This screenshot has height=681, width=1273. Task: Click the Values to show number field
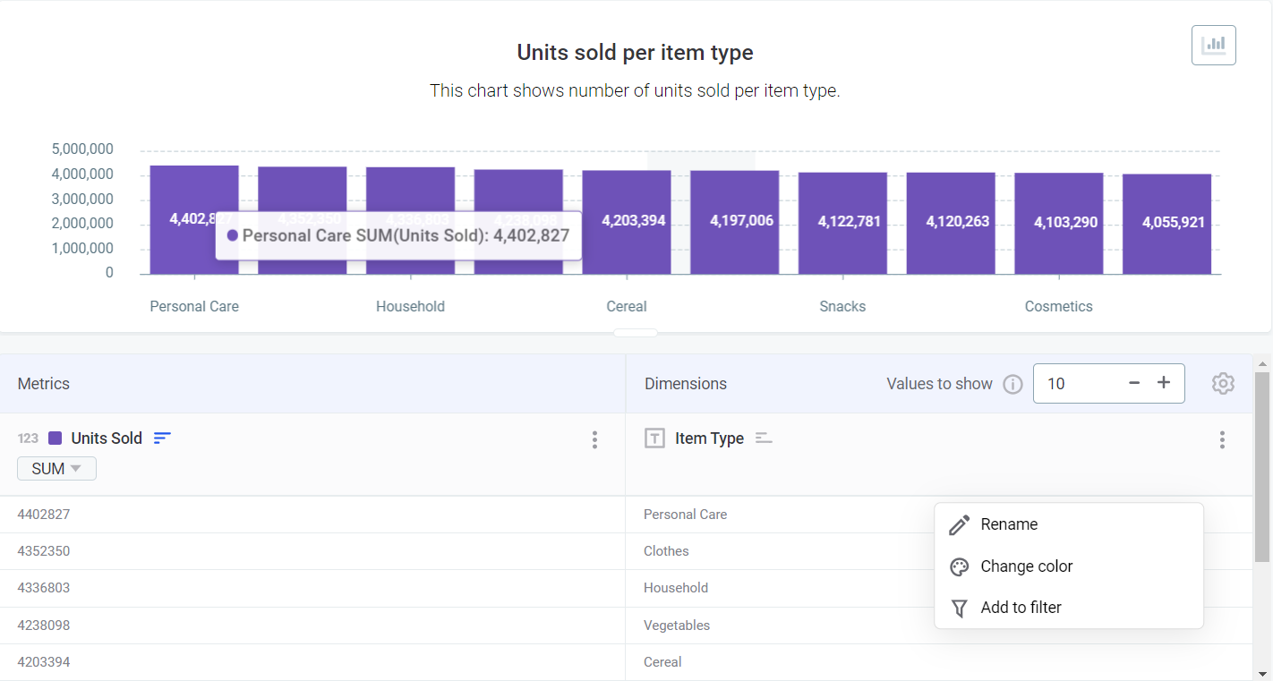[1077, 383]
